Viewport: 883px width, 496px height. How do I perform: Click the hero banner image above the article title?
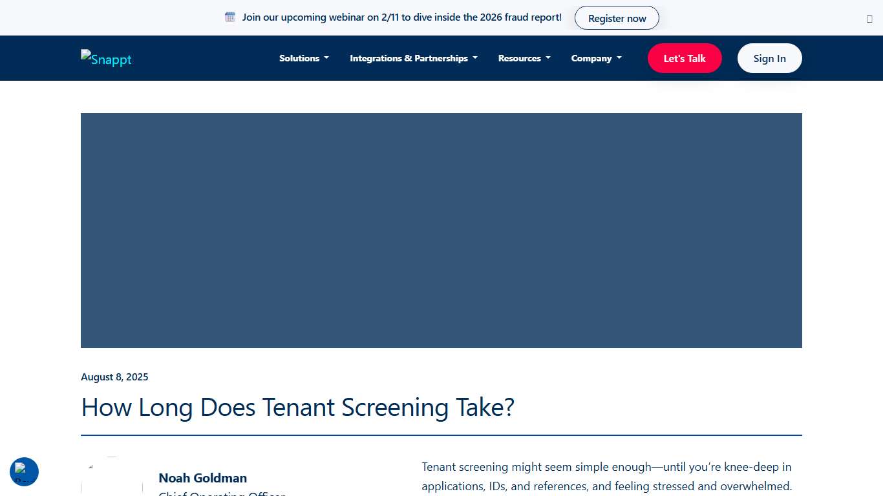pos(441,230)
